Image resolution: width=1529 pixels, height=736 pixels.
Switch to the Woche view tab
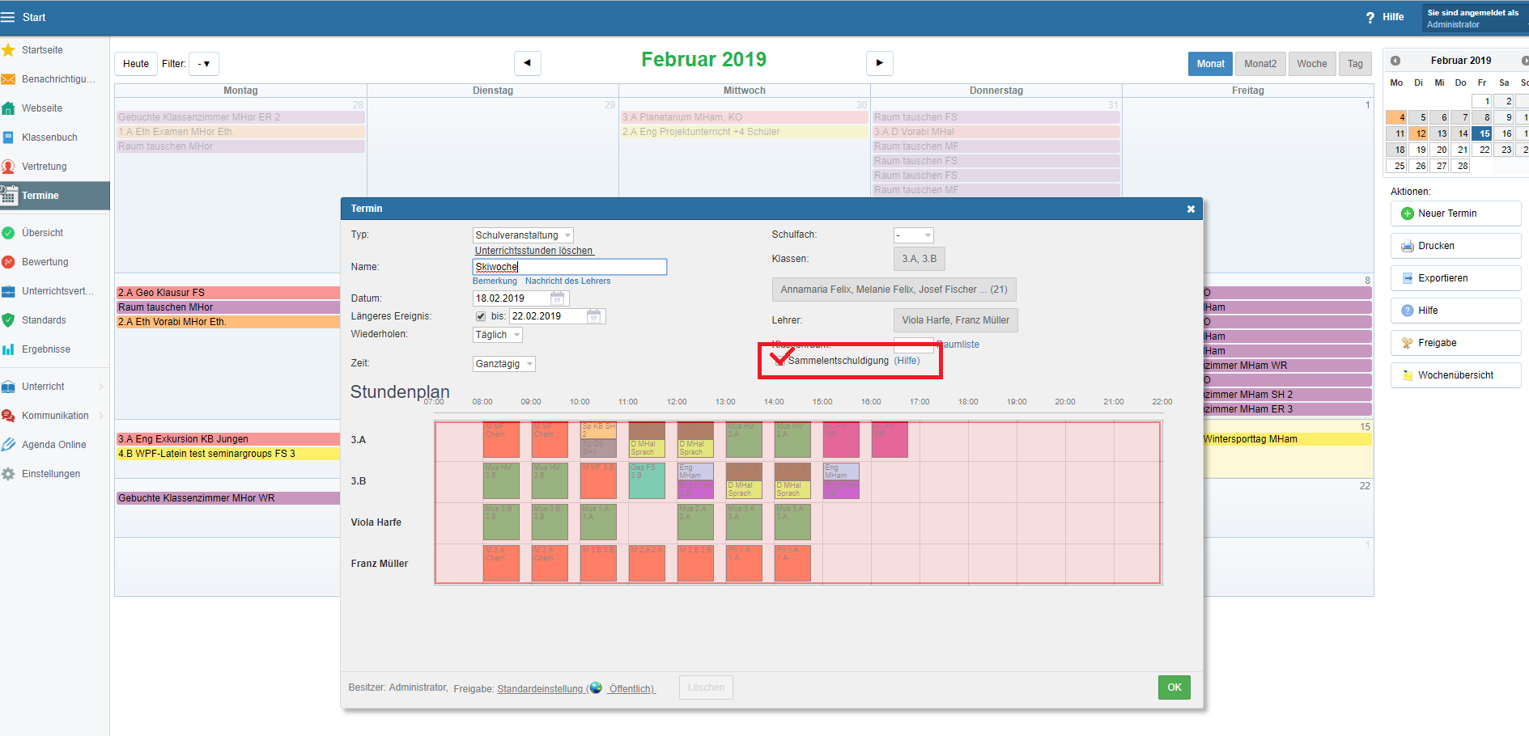tap(1311, 64)
